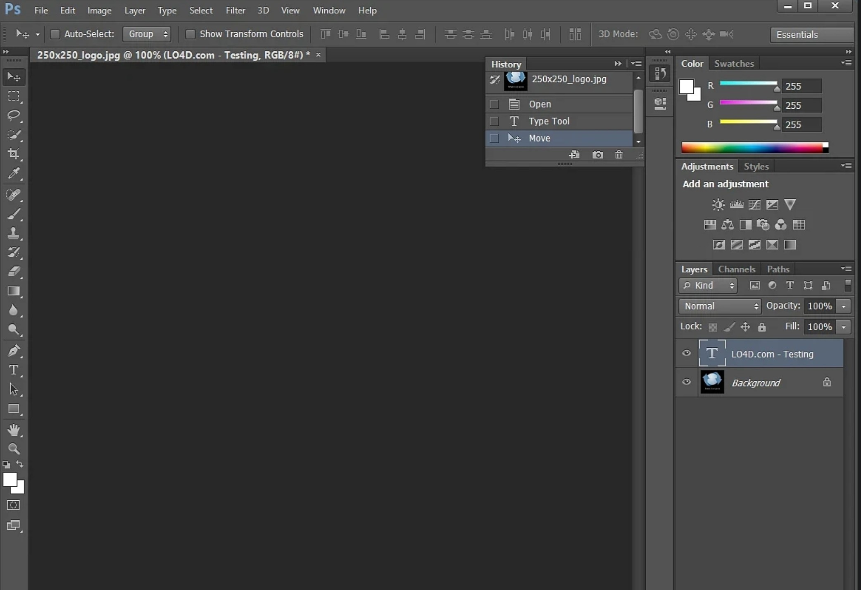Image resolution: width=861 pixels, height=590 pixels.
Task: Open the layer filter Kind dropdown
Action: pyautogui.click(x=708, y=286)
